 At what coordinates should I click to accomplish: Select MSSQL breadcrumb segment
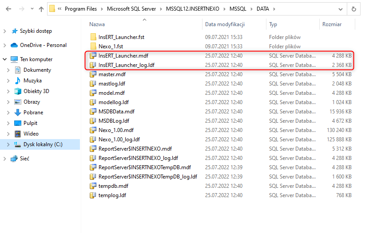(238, 9)
